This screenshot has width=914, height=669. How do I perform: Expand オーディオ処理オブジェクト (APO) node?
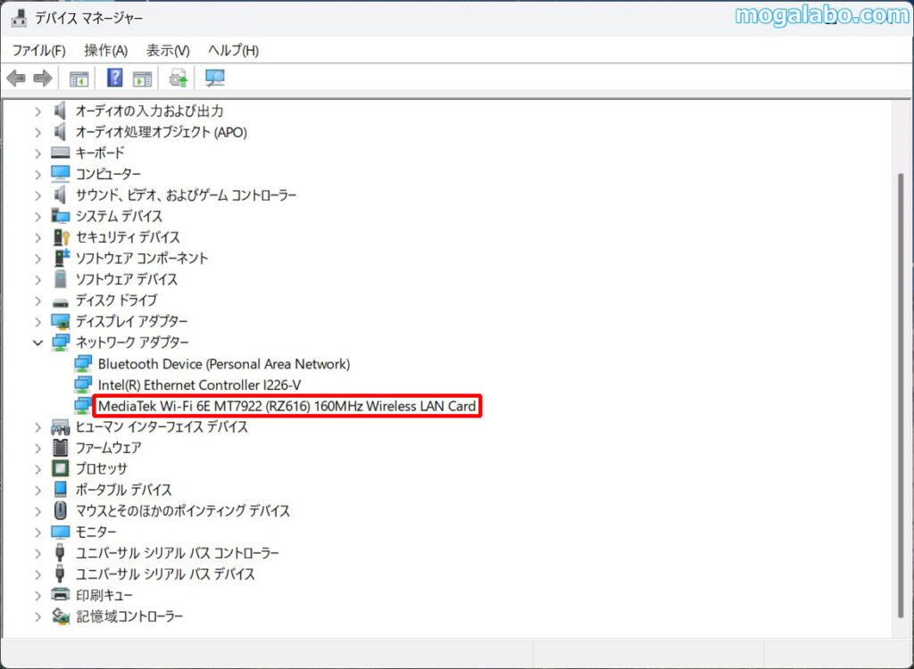37,132
